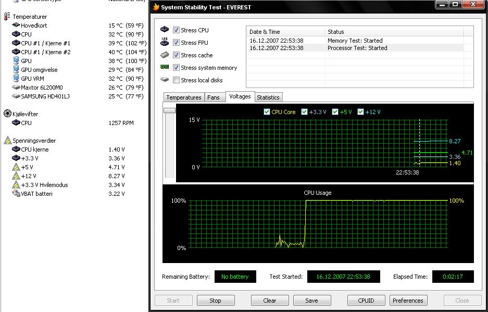
Task: Click the voltage icon next to +5 V
Action: pyautogui.click(x=16, y=167)
